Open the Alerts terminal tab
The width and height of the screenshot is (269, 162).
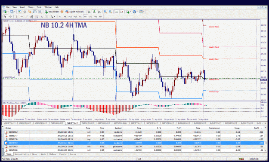[x=43, y=154]
